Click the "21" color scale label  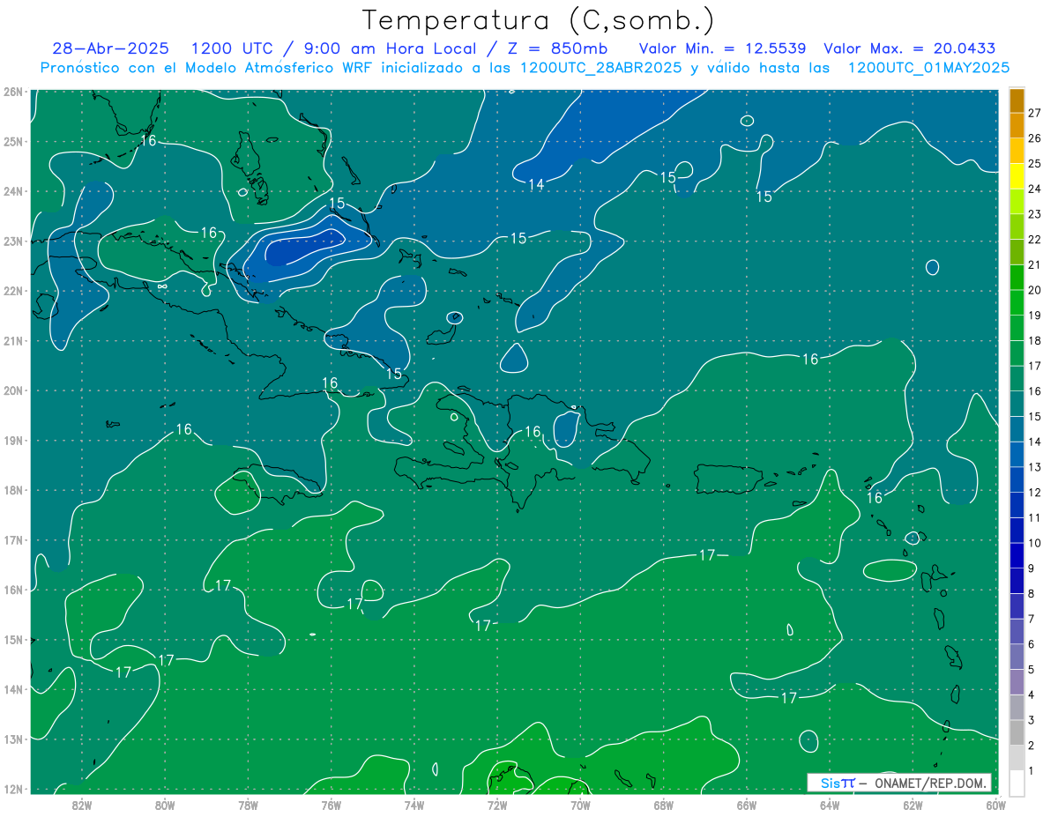pyautogui.click(x=1034, y=264)
